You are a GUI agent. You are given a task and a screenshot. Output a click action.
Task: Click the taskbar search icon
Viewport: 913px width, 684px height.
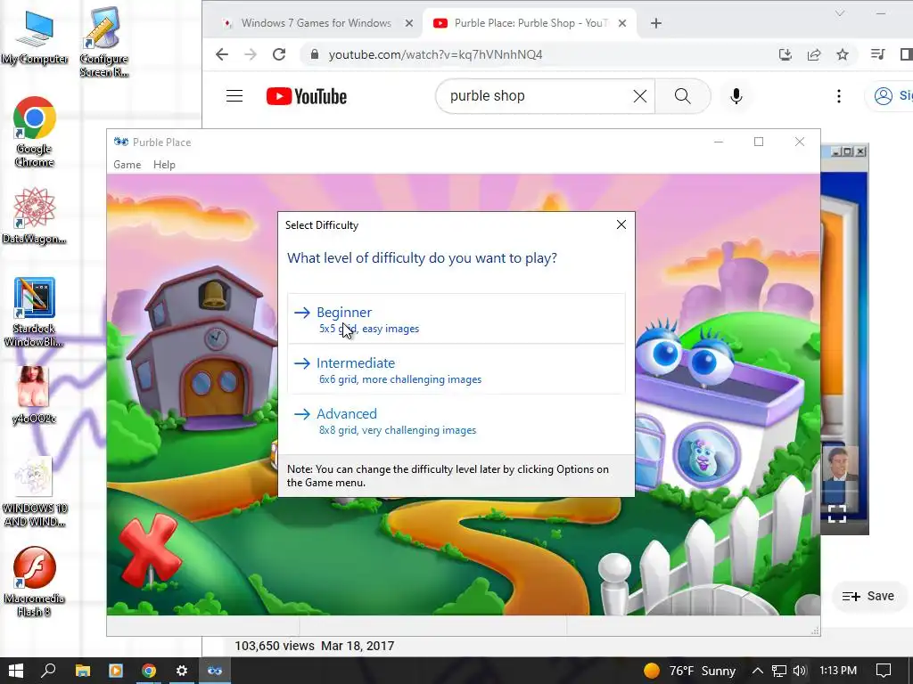pyautogui.click(x=48, y=671)
